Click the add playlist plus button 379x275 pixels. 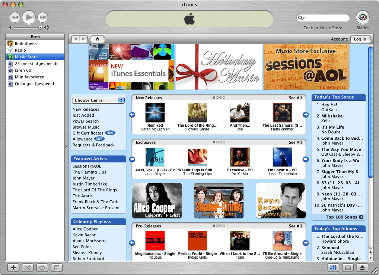point(13,268)
